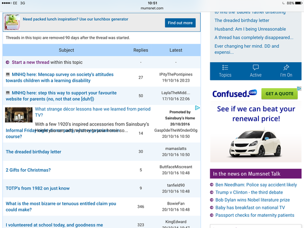Click Husband: Am I being Unreasonable link
The height and width of the screenshot is (228, 304).
[250, 29]
